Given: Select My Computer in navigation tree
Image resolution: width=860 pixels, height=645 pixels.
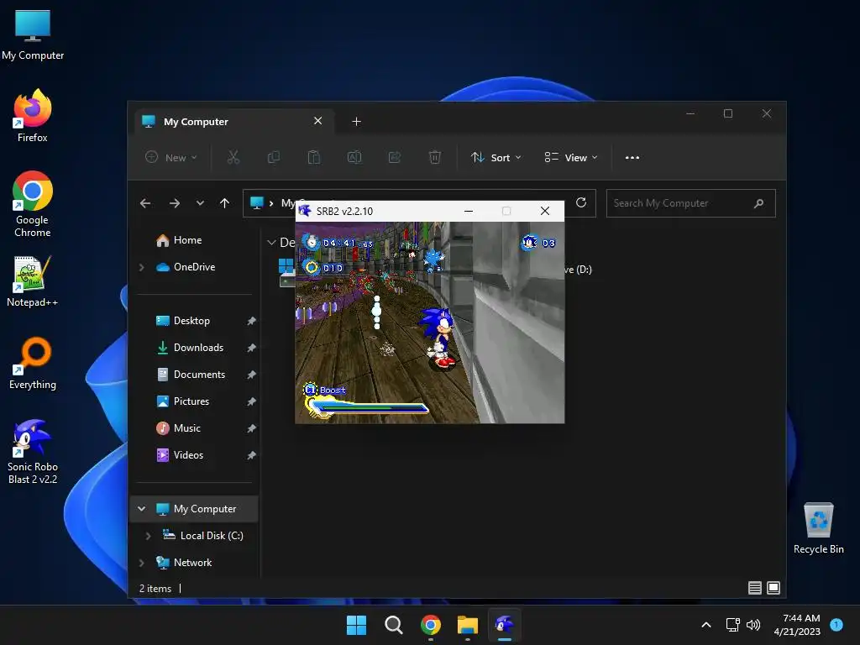Looking at the screenshot, I should tap(194, 509).
